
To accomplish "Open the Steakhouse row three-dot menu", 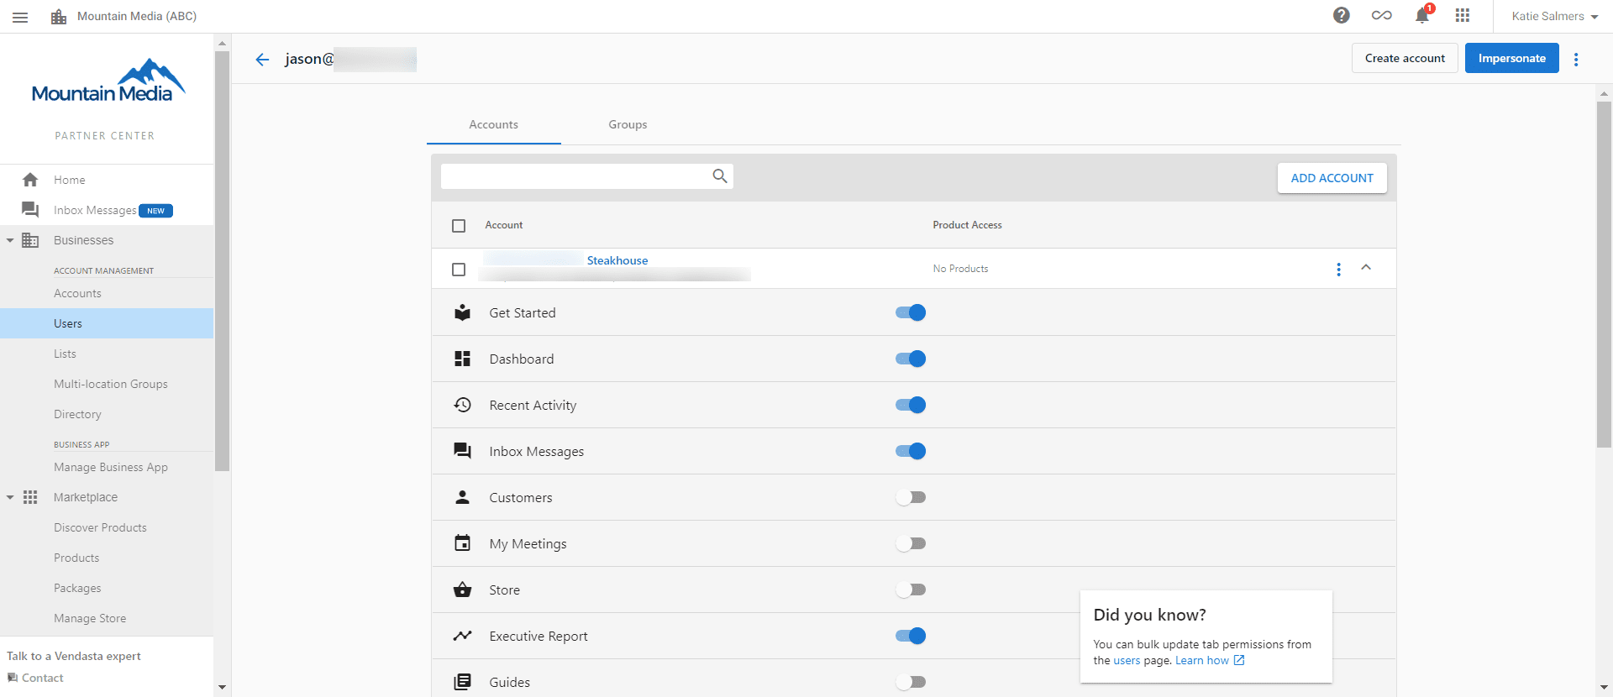I will [x=1338, y=270].
